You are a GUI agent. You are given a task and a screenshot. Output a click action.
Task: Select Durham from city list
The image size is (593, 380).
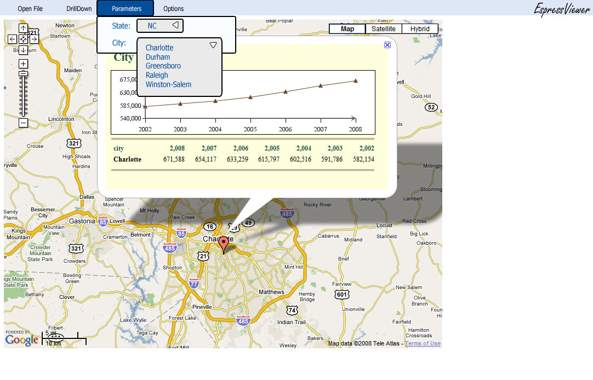[x=158, y=57]
